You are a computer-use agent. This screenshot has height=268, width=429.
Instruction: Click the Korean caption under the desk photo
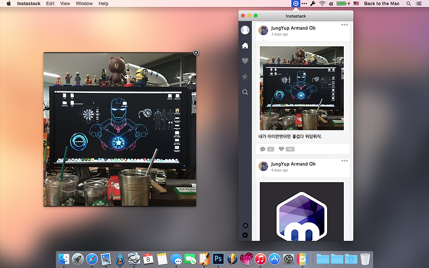tap(290, 136)
